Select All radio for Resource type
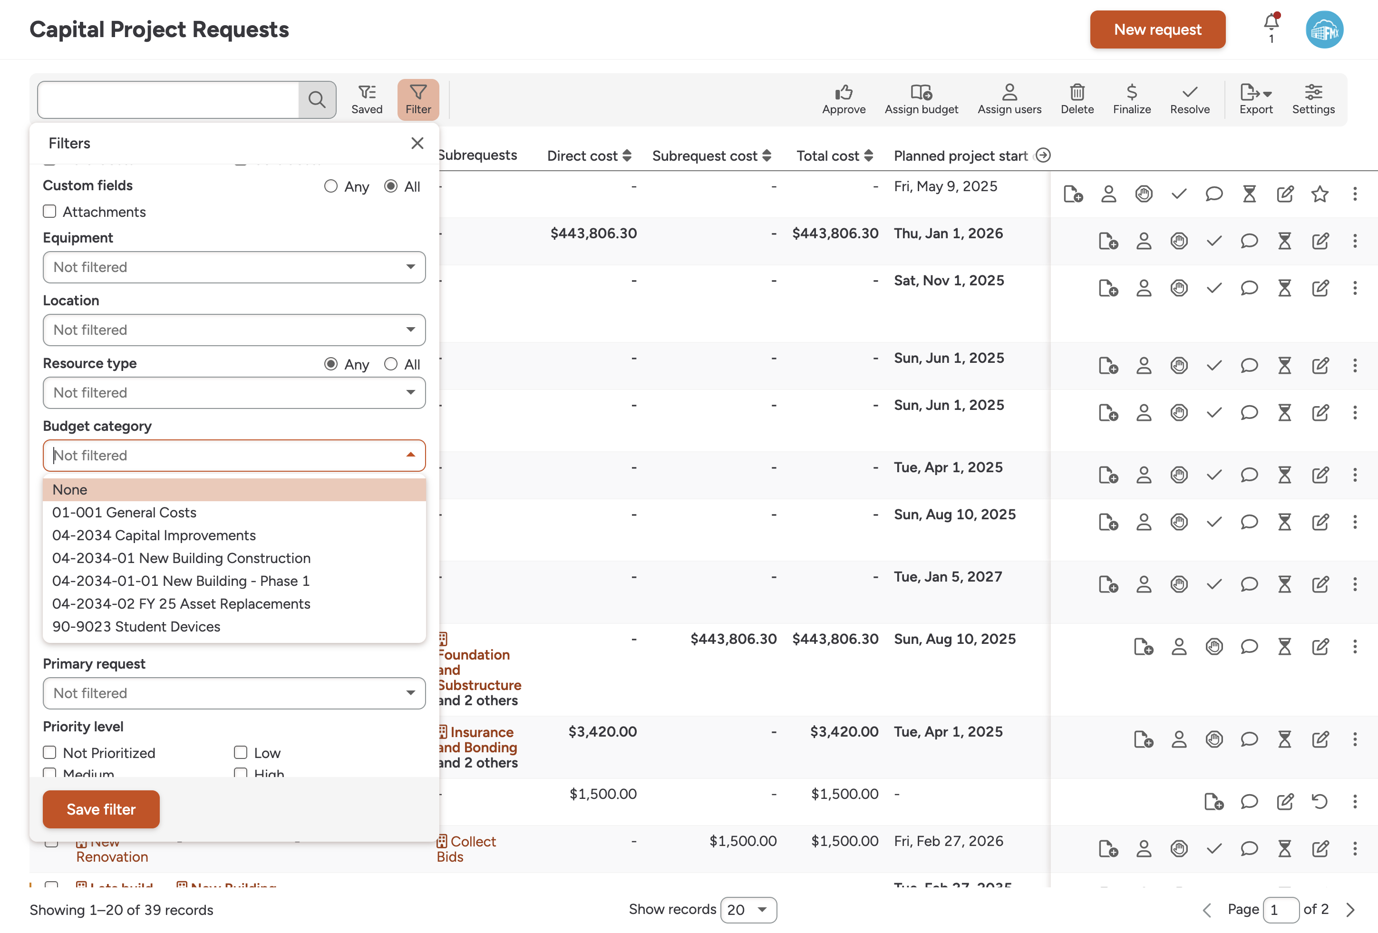The width and height of the screenshot is (1378, 933). 390,364
